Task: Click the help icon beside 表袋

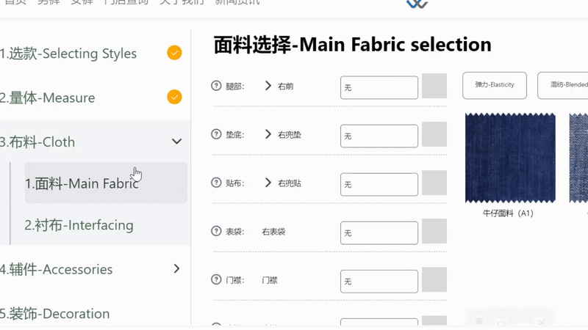Action: pos(216,231)
